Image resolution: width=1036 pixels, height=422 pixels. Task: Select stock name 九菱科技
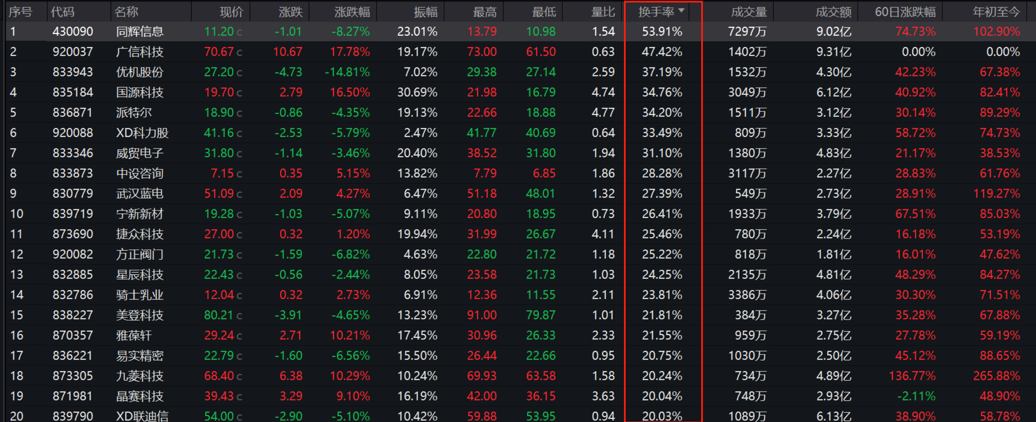pyautogui.click(x=140, y=376)
